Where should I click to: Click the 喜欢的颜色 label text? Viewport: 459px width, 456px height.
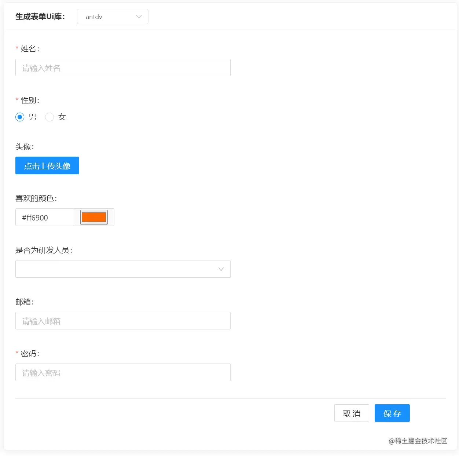coord(36,198)
